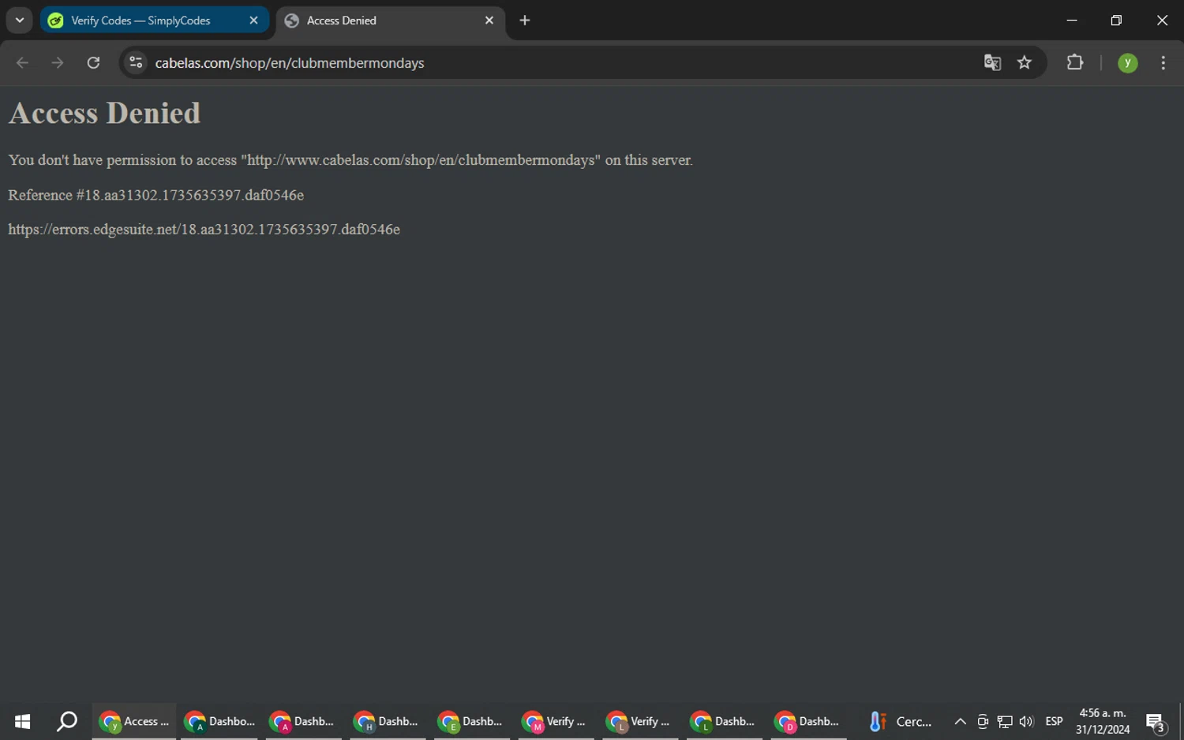Viewport: 1184px width, 740px height.
Task: Open Verify Chrome window with M badge
Action: [x=556, y=721]
